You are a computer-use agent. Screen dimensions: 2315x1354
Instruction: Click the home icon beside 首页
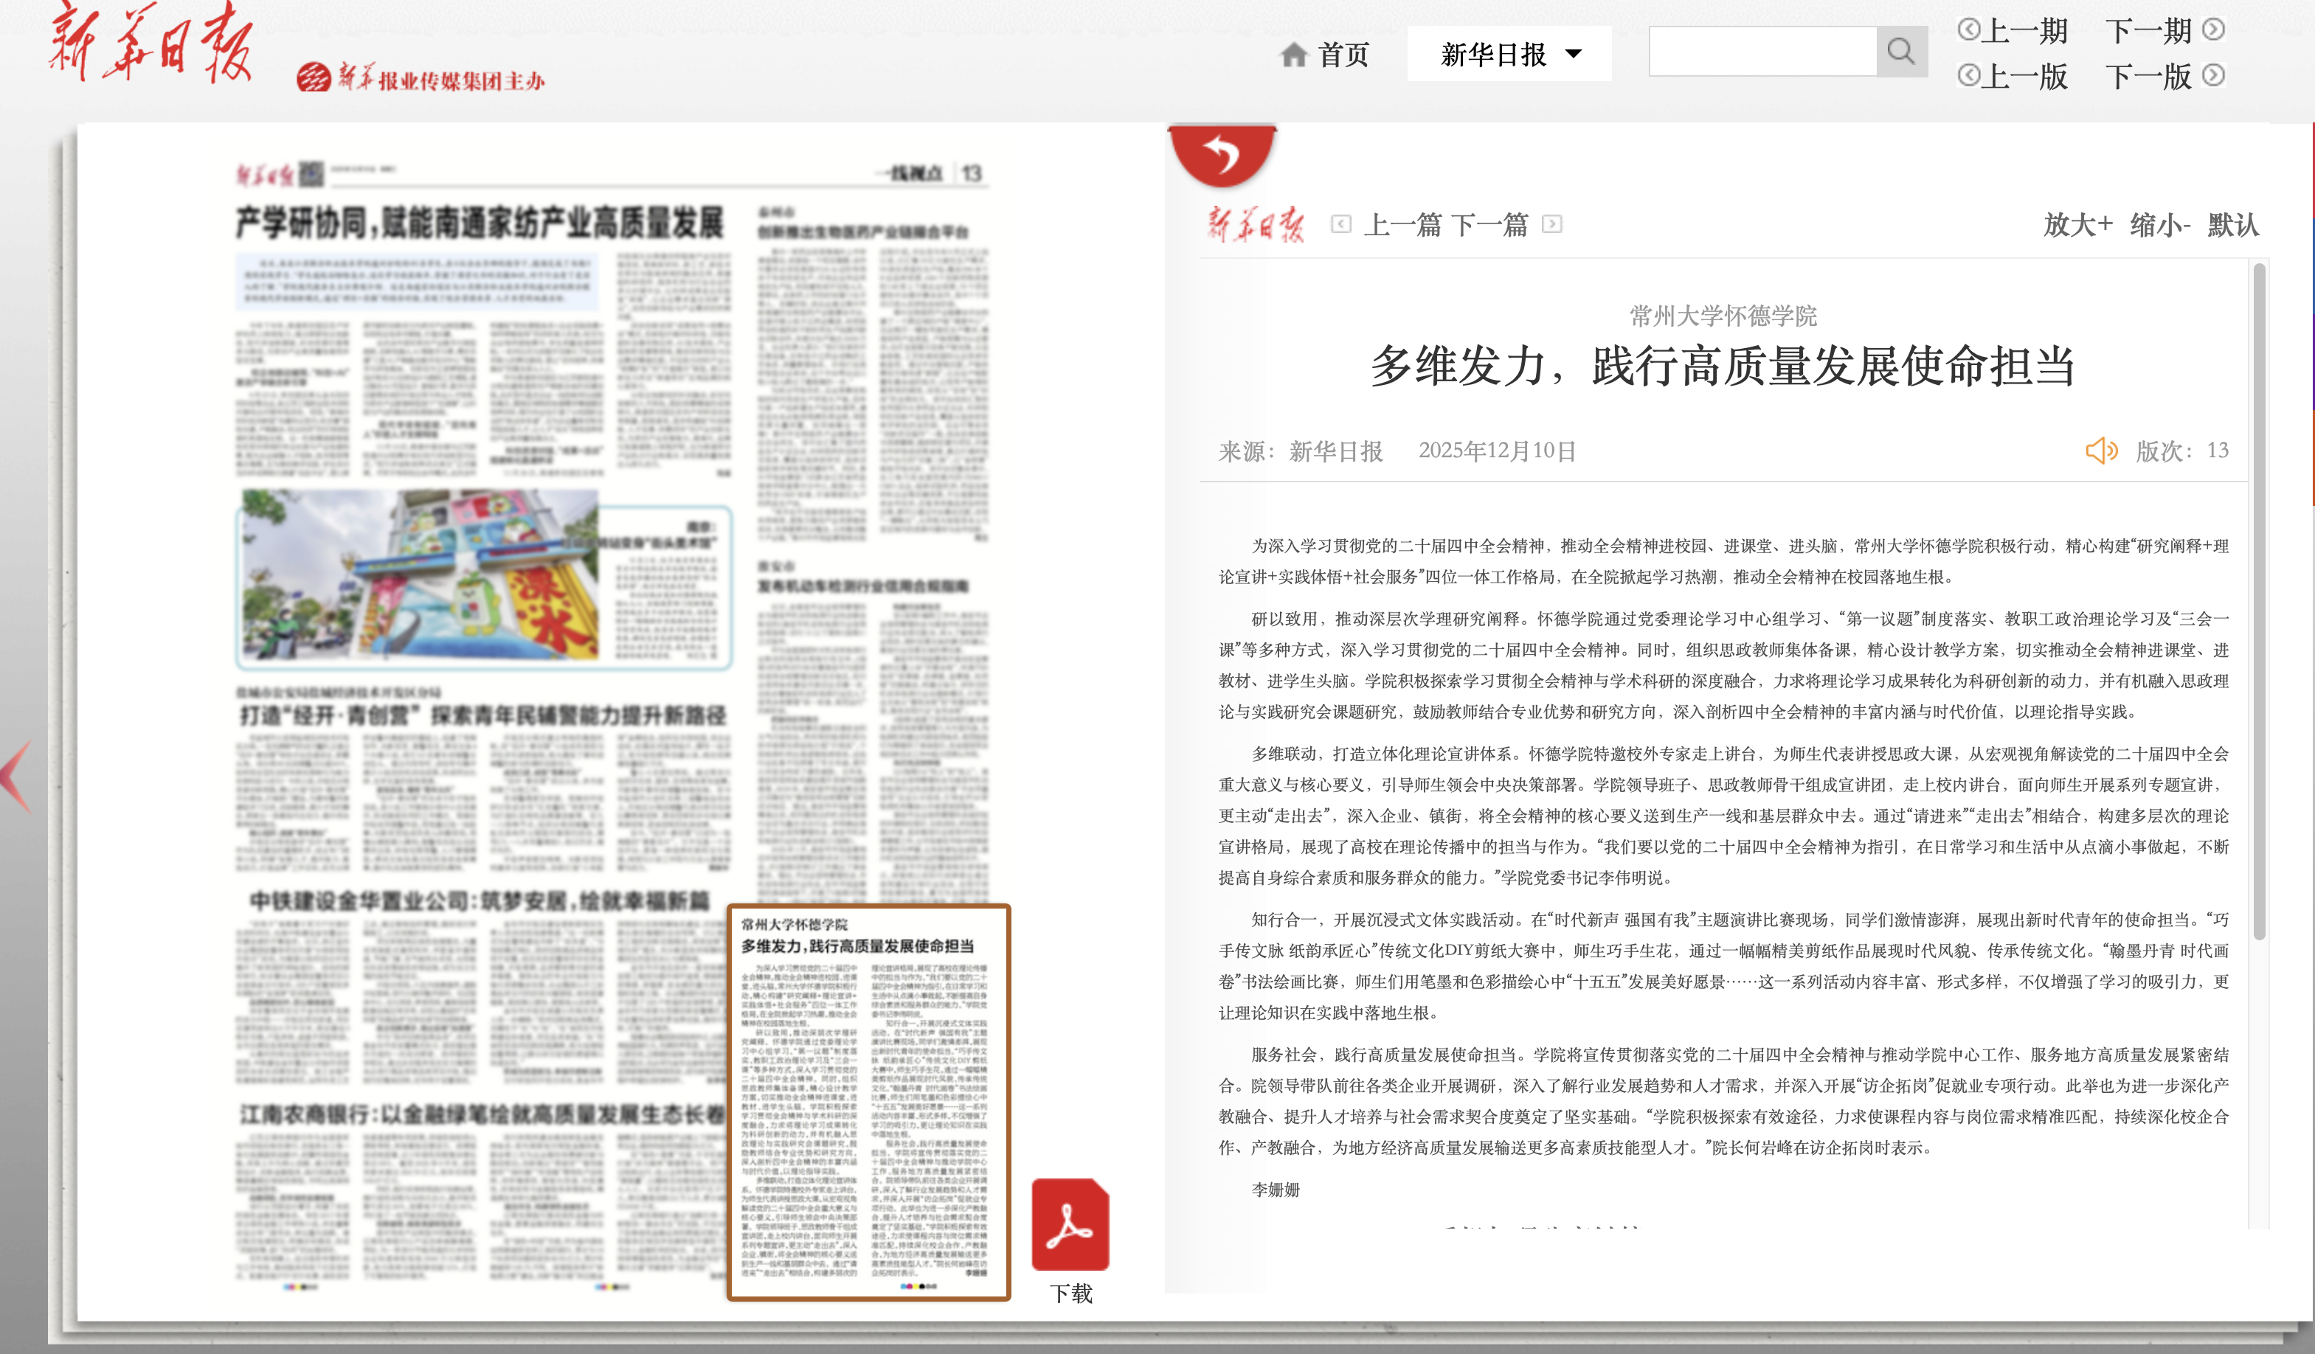tap(1293, 55)
